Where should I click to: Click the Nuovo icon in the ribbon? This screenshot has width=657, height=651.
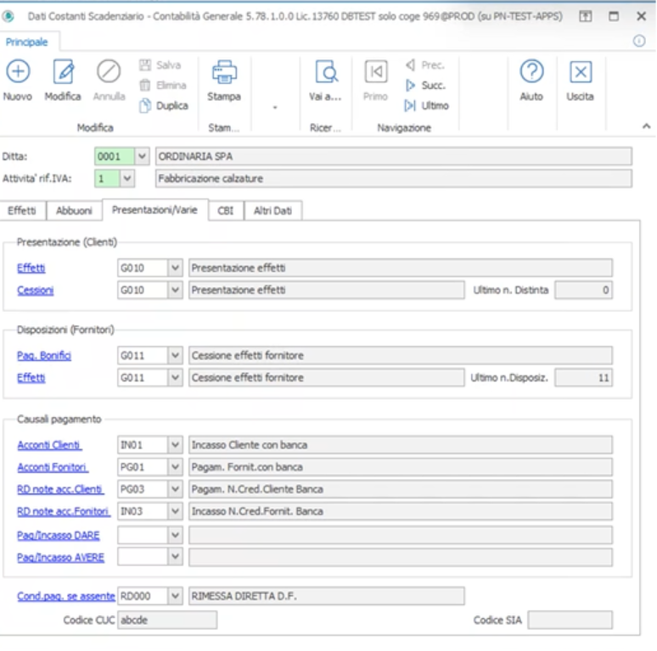18,73
